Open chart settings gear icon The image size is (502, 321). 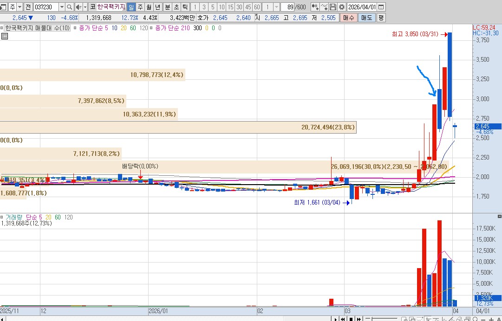tap(342, 7)
